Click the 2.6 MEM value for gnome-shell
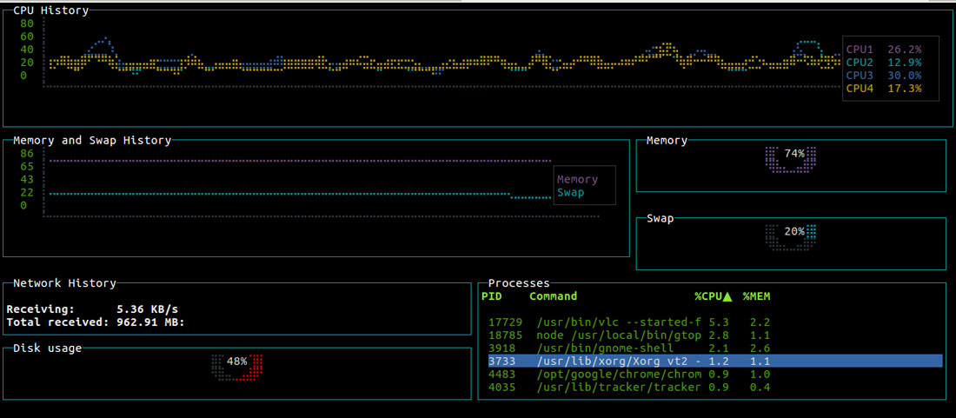The height and width of the screenshot is (418, 956). (760, 348)
